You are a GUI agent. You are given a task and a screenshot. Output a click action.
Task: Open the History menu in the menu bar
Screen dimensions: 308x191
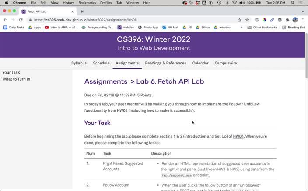click(x=68, y=3)
